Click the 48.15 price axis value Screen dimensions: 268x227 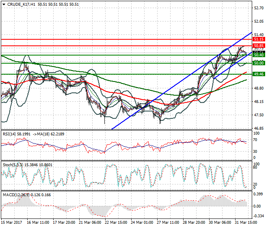pos(259,102)
